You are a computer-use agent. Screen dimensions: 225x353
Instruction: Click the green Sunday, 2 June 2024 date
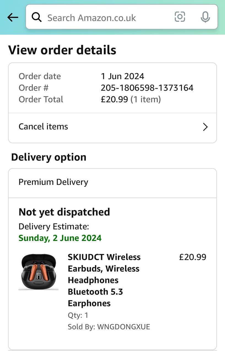point(60,238)
